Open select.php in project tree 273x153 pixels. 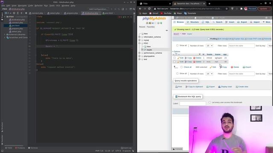point(17,31)
